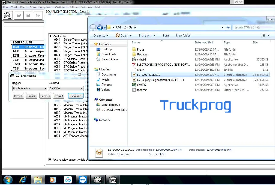Expand the Organize dropdown menu

pos(101,36)
